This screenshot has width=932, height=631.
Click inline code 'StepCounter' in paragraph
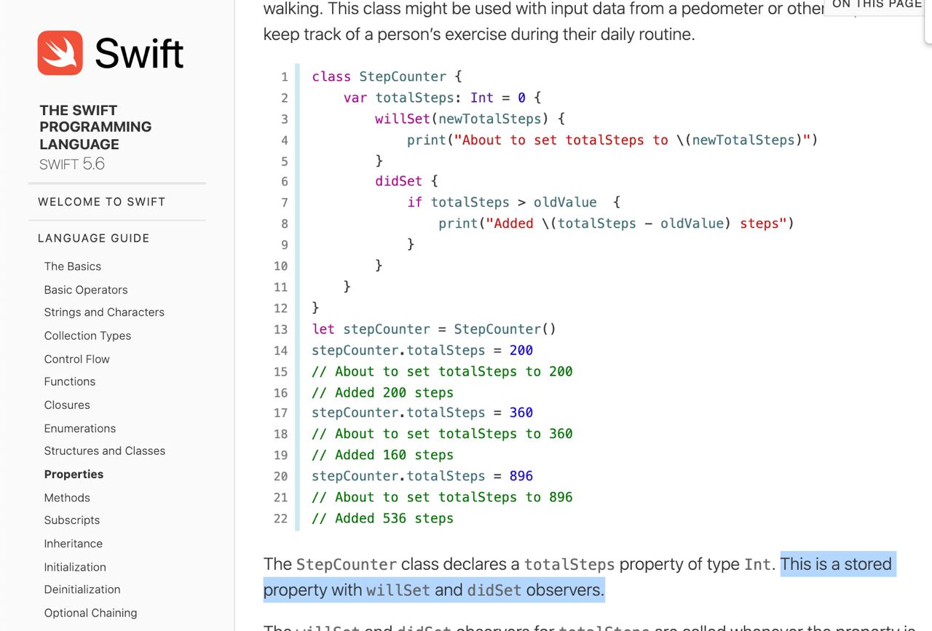[347, 564]
